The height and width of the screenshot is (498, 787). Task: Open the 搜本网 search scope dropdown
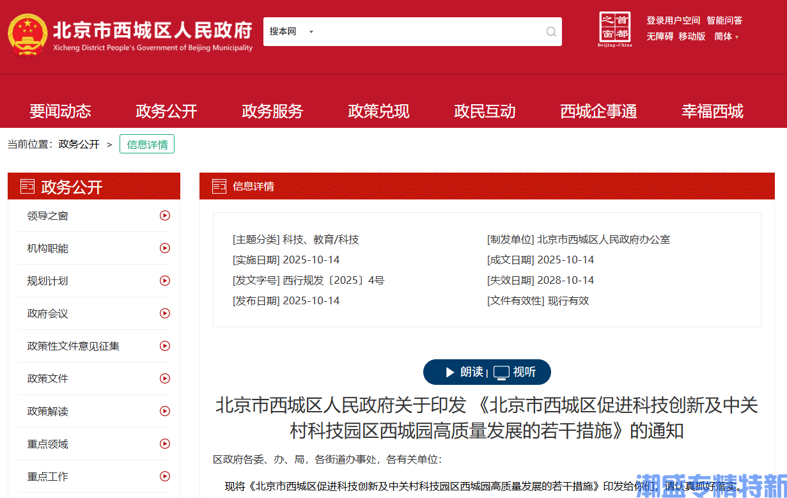pyautogui.click(x=292, y=31)
